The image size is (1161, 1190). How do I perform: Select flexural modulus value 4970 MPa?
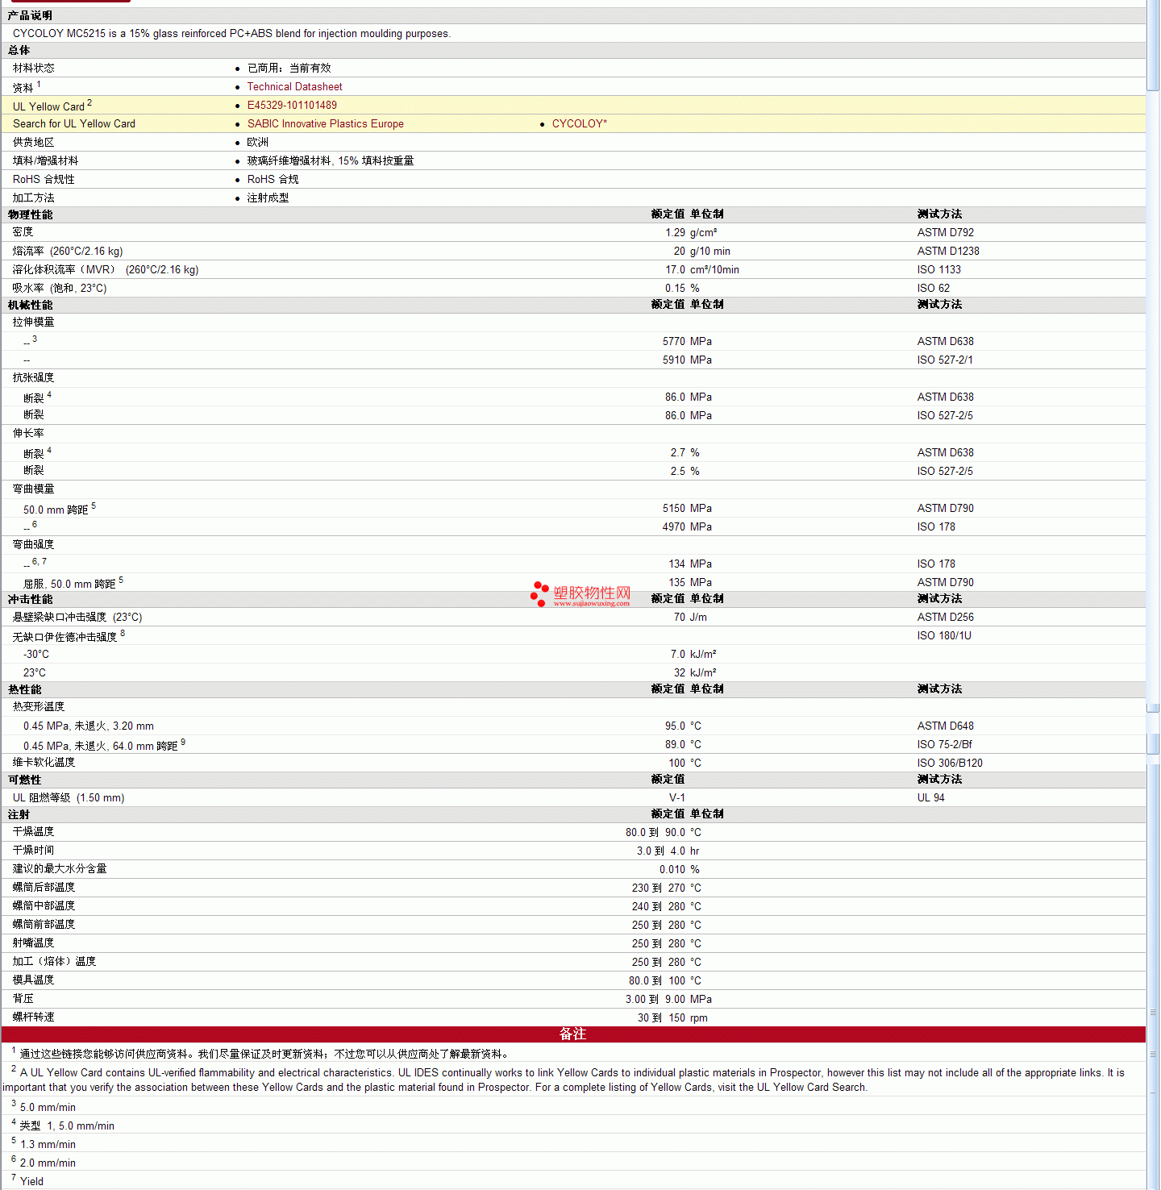687,527
